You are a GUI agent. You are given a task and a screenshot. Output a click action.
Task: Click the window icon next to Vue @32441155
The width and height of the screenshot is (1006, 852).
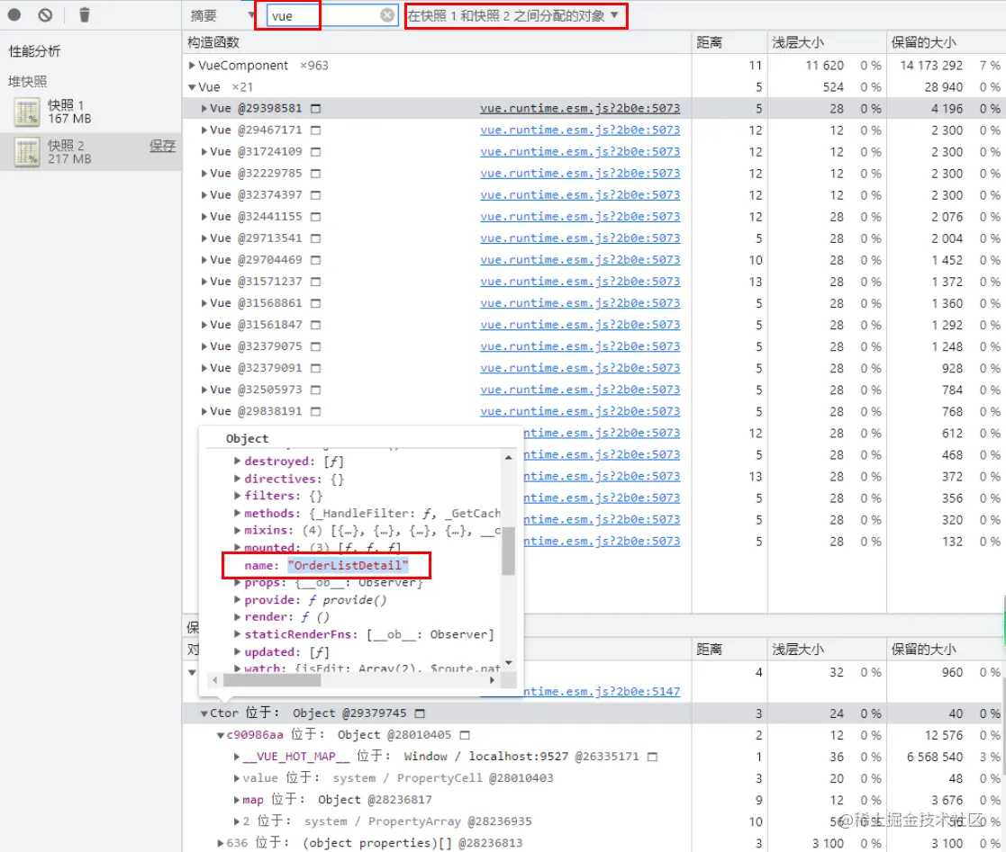(x=315, y=217)
